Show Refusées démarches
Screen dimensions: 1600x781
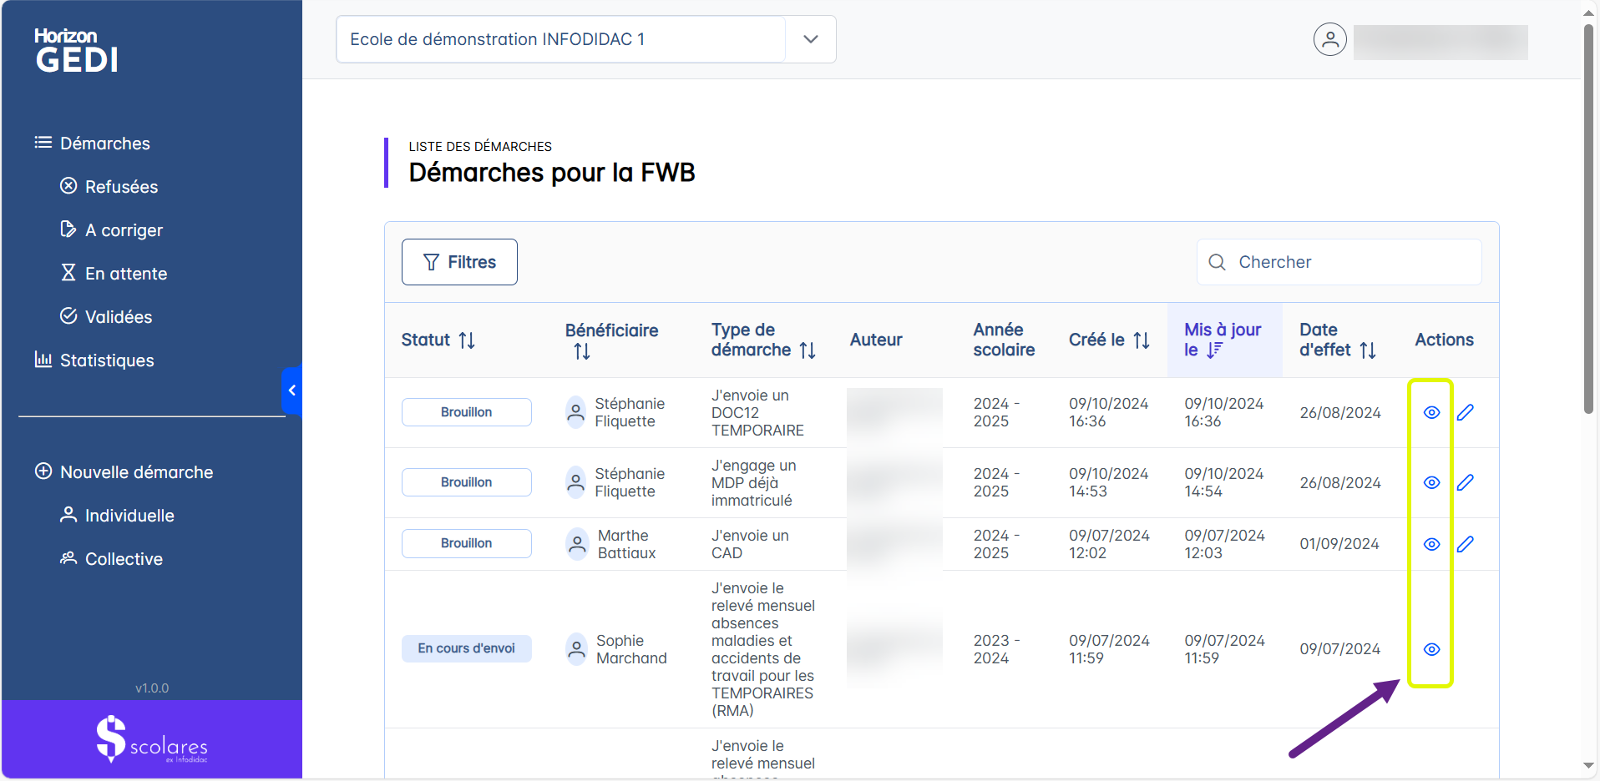[109, 187]
